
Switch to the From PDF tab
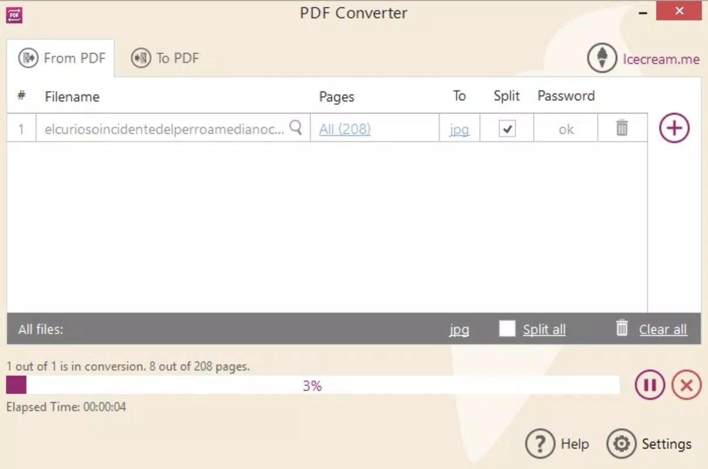click(61, 58)
